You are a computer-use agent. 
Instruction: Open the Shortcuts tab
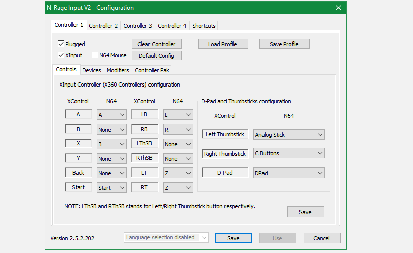coord(204,26)
